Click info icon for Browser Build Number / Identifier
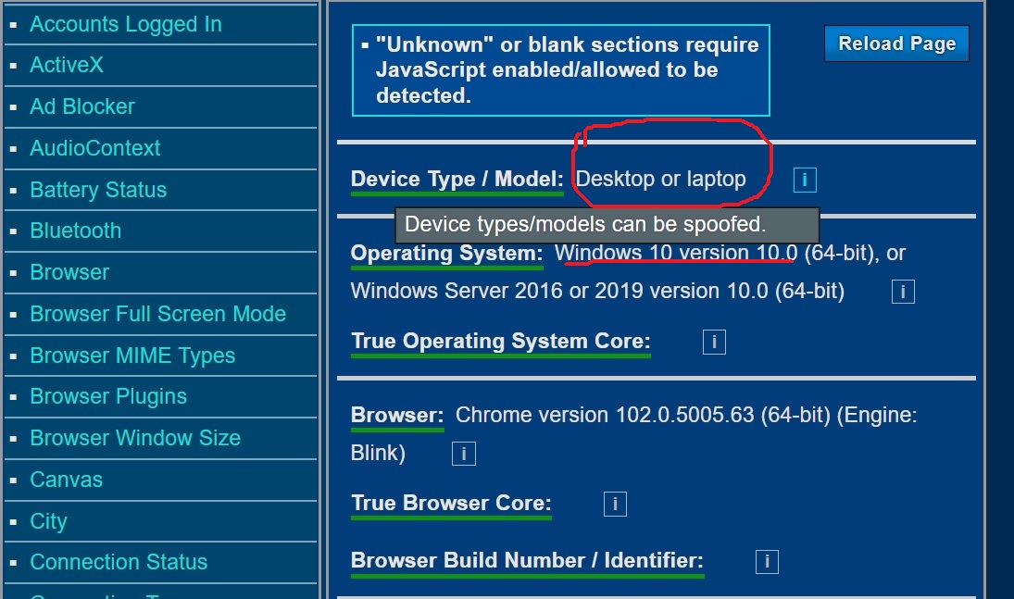This screenshot has width=1014, height=599. click(x=767, y=561)
